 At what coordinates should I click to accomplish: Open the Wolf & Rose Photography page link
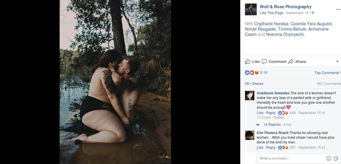(285, 7)
